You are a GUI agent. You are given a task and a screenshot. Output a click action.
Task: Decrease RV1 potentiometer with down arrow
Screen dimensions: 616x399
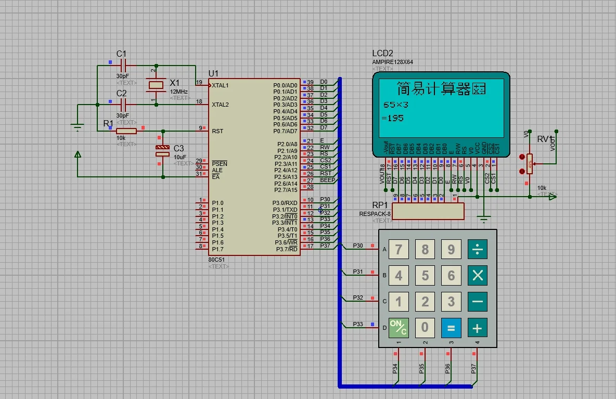point(522,171)
